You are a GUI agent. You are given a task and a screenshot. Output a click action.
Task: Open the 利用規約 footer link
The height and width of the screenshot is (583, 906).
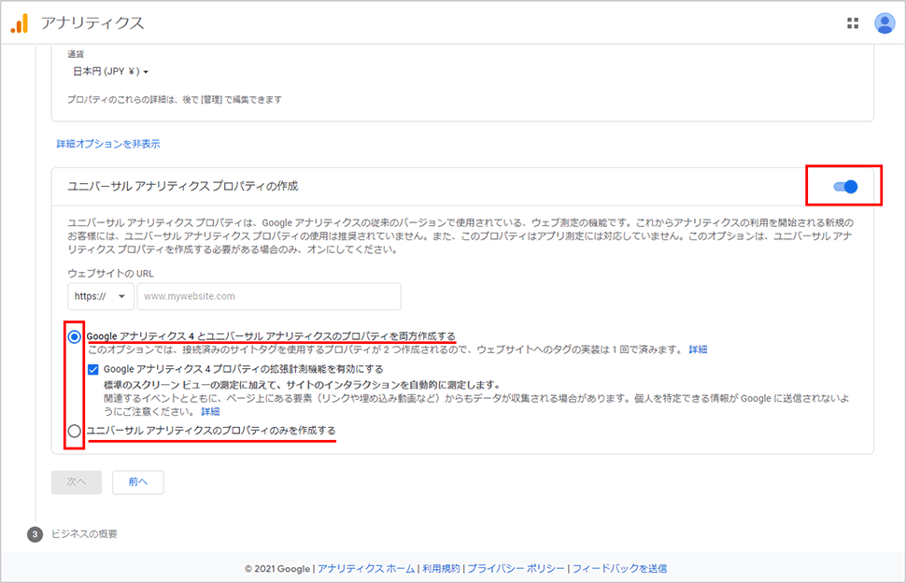click(441, 569)
